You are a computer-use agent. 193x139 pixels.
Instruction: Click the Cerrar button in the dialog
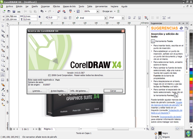coord(113,91)
